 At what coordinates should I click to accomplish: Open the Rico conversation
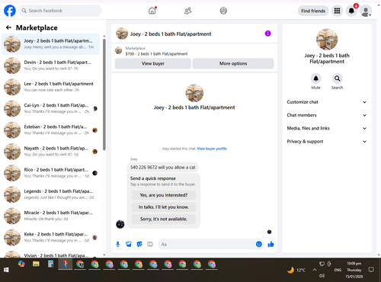50,173
